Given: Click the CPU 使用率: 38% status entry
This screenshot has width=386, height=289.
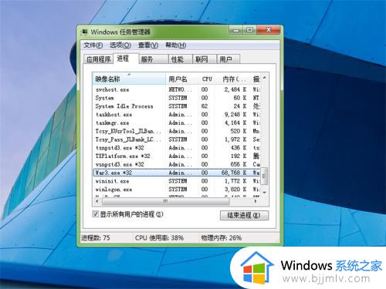Looking at the screenshot, I should [159, 238].
